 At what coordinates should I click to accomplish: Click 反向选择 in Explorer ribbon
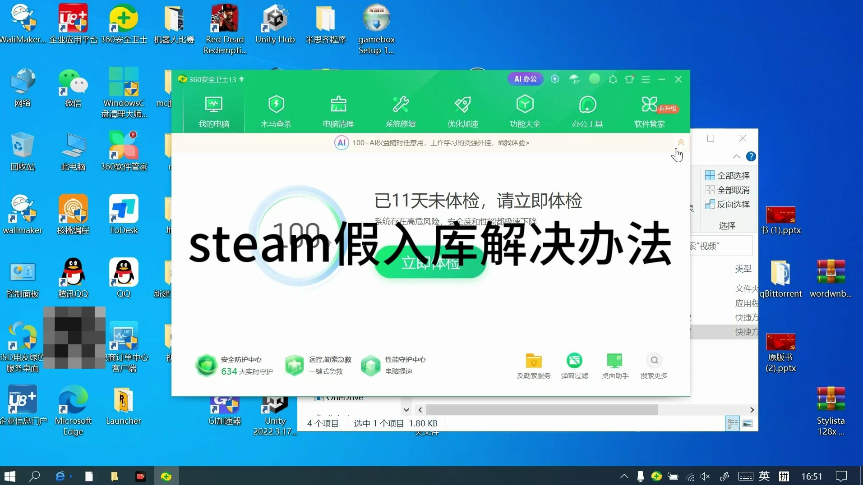pyautogui.click(x=728, y=204)
